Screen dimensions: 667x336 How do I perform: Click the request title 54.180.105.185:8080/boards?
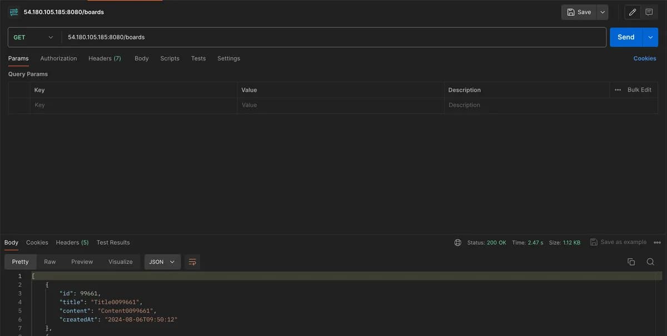tap(64, 12)
